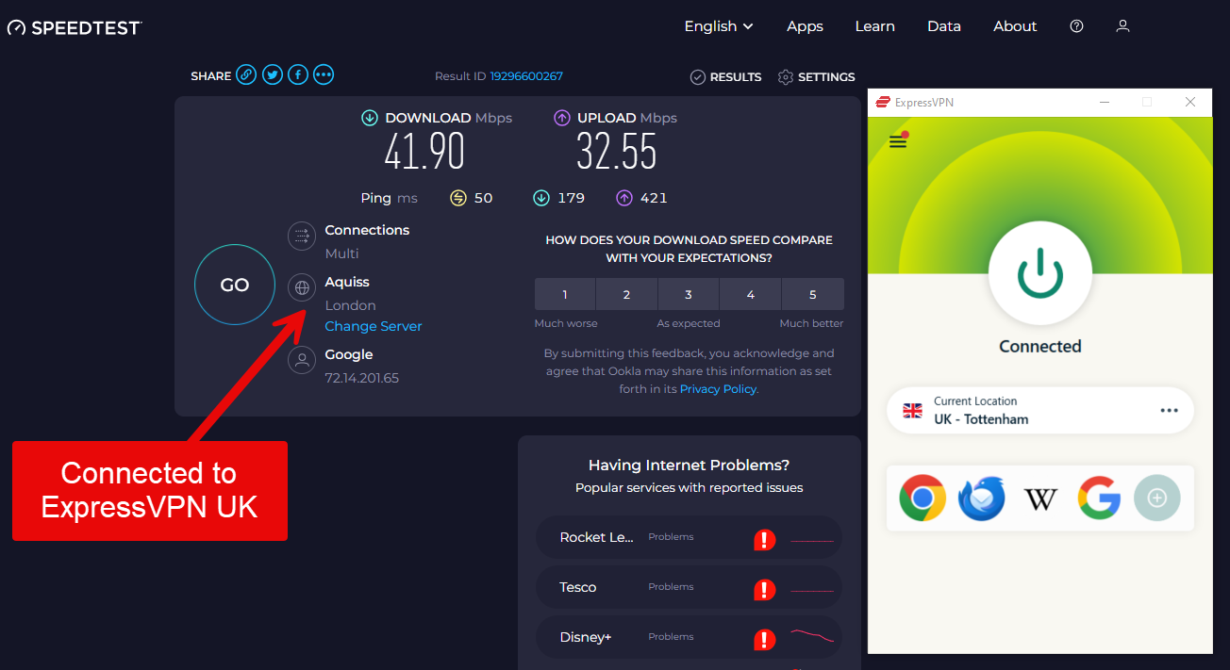Launch Wikipedia shortcut in ExpressVPN
This screenshot has width=1230, height=670.
point(1040,498)
